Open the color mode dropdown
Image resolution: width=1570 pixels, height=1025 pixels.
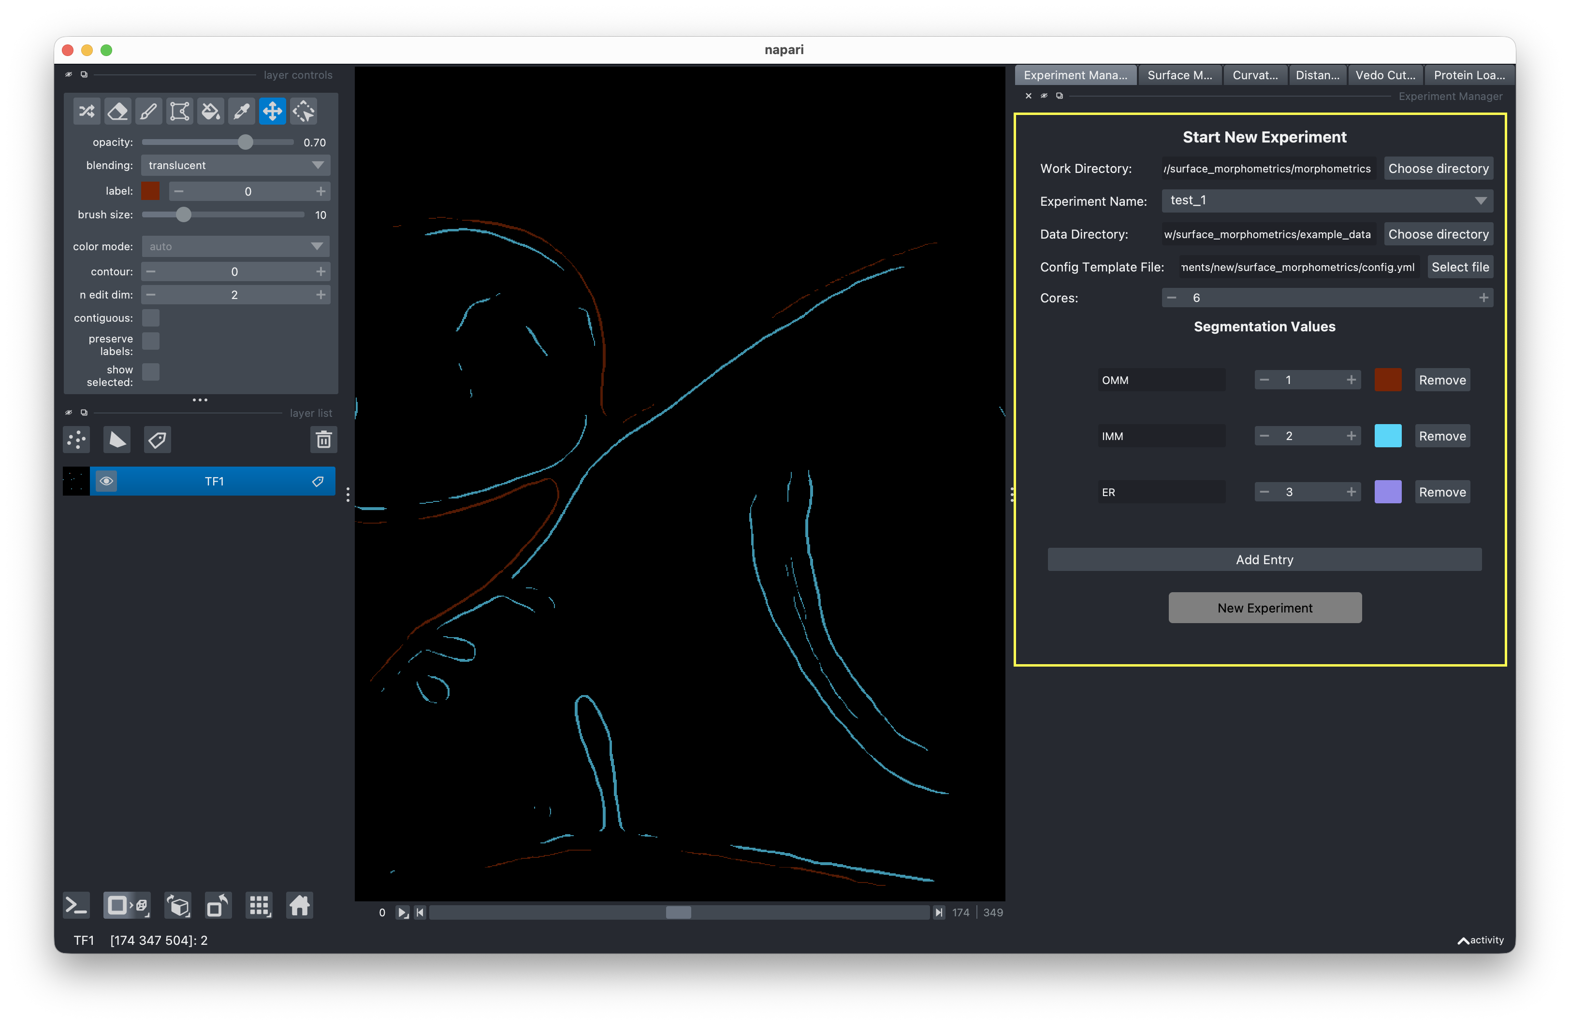(235, 246)
